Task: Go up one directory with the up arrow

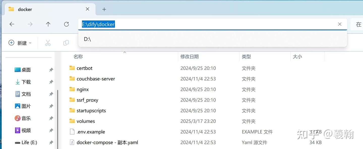Action: pyautogui.click(x=48, y=24)
